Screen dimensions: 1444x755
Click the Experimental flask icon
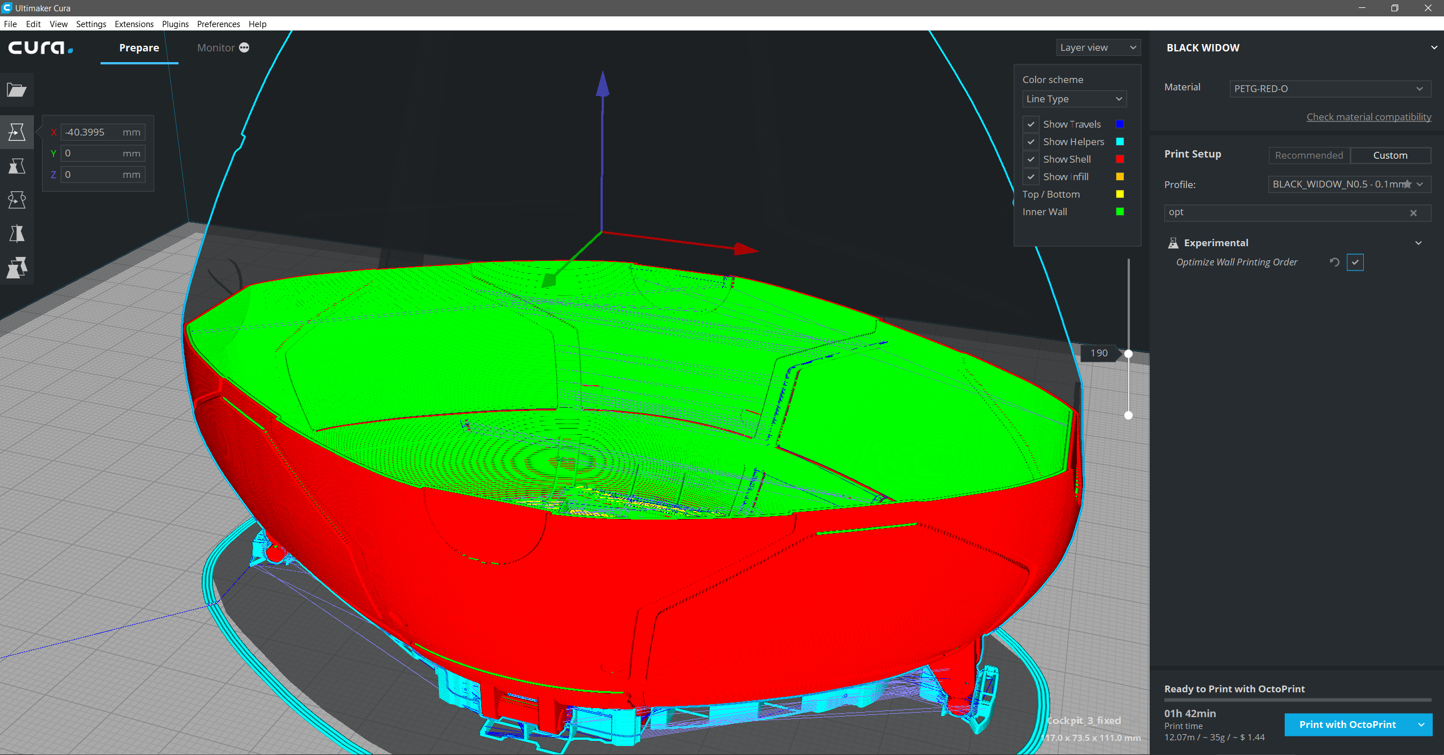[x=1173, y=243]
